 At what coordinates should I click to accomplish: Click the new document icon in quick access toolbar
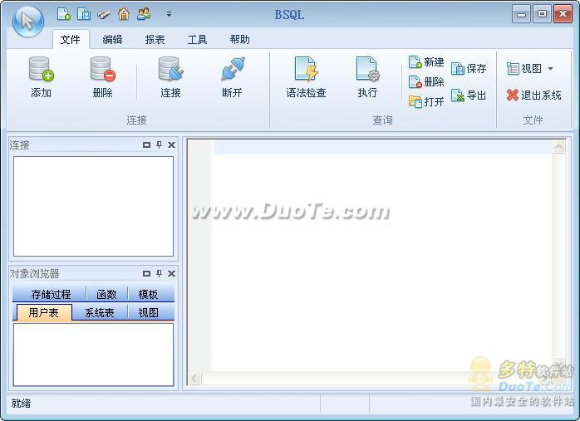point(64,14)
